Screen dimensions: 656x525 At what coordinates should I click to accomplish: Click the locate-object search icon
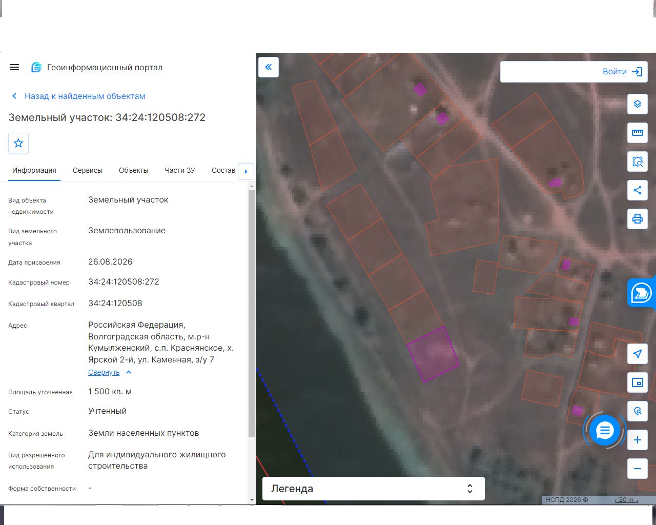coord(638,411)
